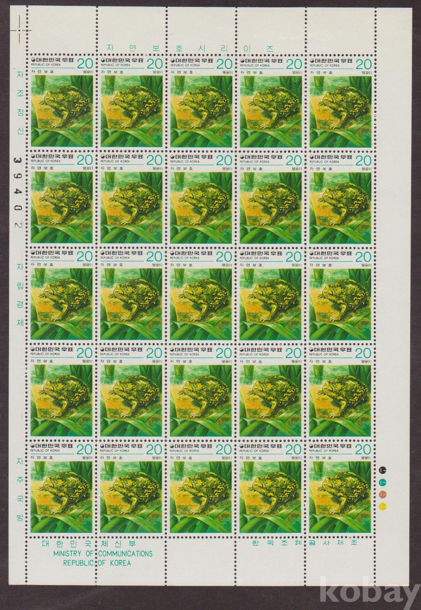
Task: Select the top-left stamp's frog image
Action: (62, 111)
